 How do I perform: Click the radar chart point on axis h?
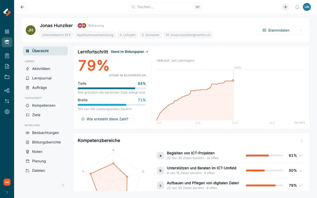(91, 174)
